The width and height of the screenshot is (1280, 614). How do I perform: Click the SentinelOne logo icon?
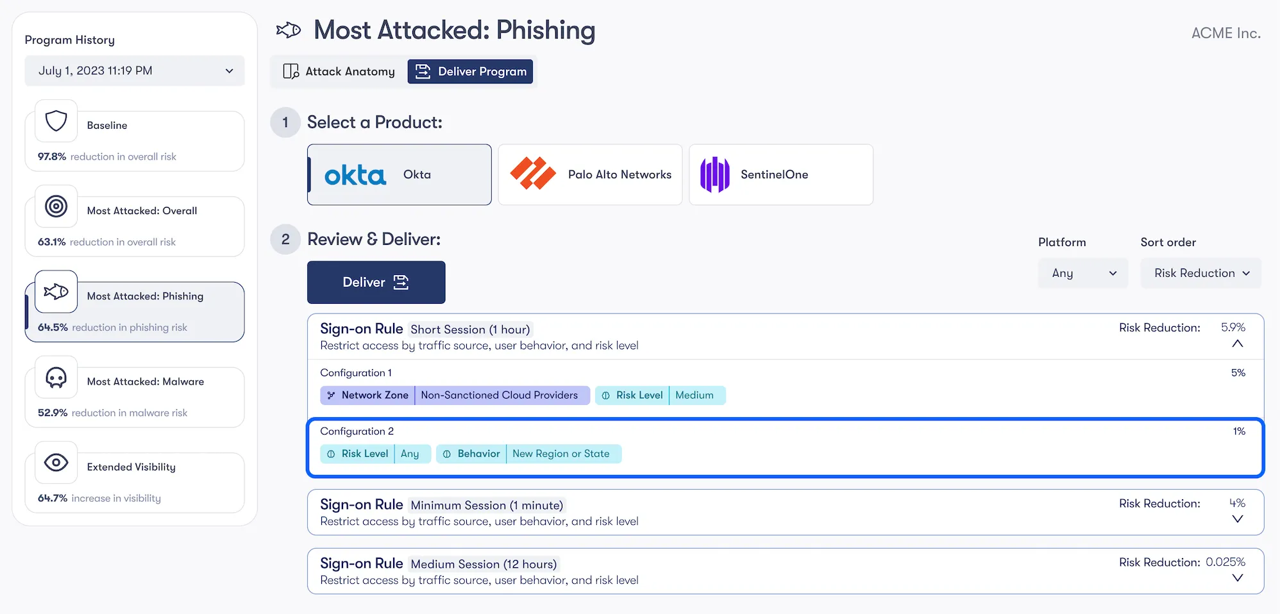(716, 174)
